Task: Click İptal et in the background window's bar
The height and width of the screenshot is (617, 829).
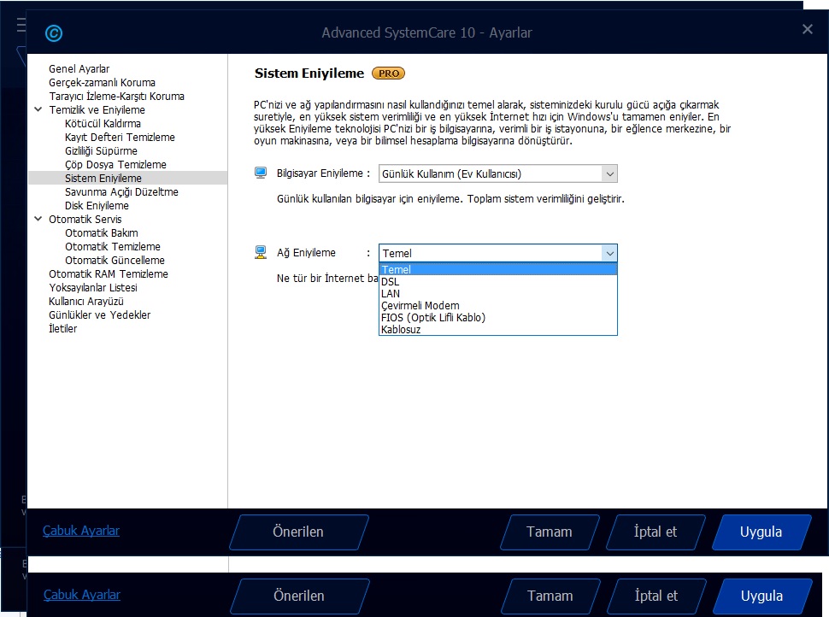Action: 656,596
